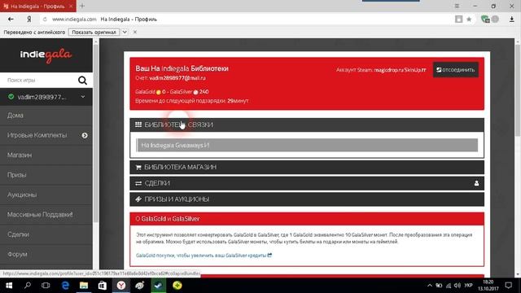Open Steam from the taskbar
This screenshot has height=293, width=521.
pos(159,286)
